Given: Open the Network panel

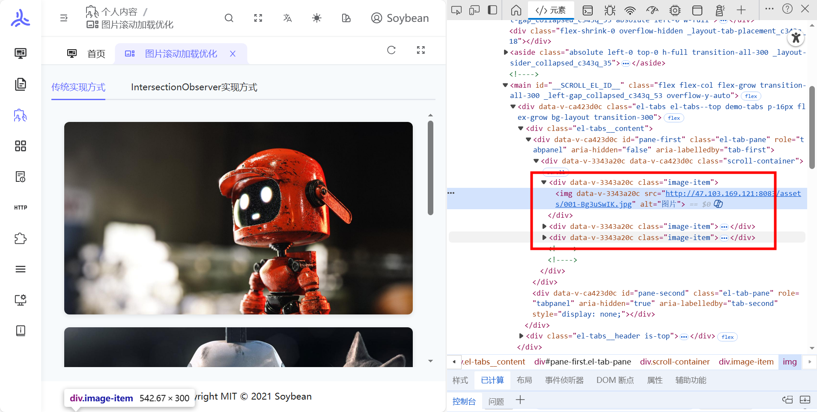Looking at the screenshot, I should tap(630, 9).
